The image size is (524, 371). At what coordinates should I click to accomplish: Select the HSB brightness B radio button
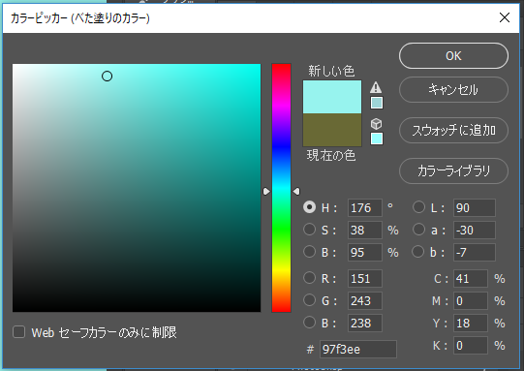(x=309, y=252)
